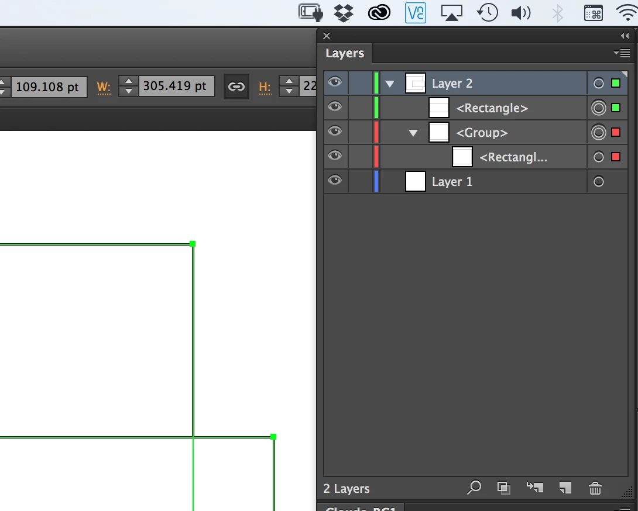
Task: Open the AirPlay display menu
Action: (x=452, y=13)
